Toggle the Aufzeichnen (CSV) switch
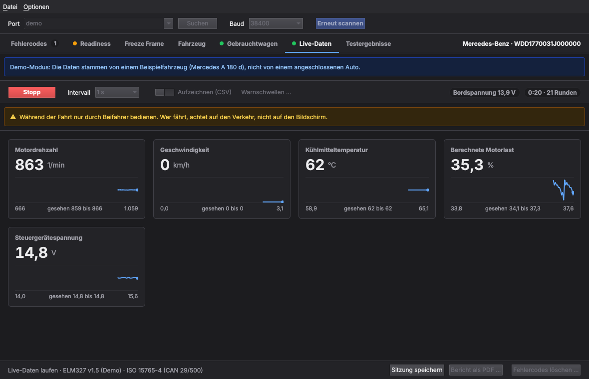This screenshot has width=589, height=379. [165, 92]
